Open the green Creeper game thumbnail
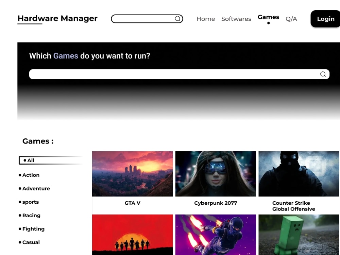Image resolution: width=340 pixels, height=255 pixels. tap(299, 235)
